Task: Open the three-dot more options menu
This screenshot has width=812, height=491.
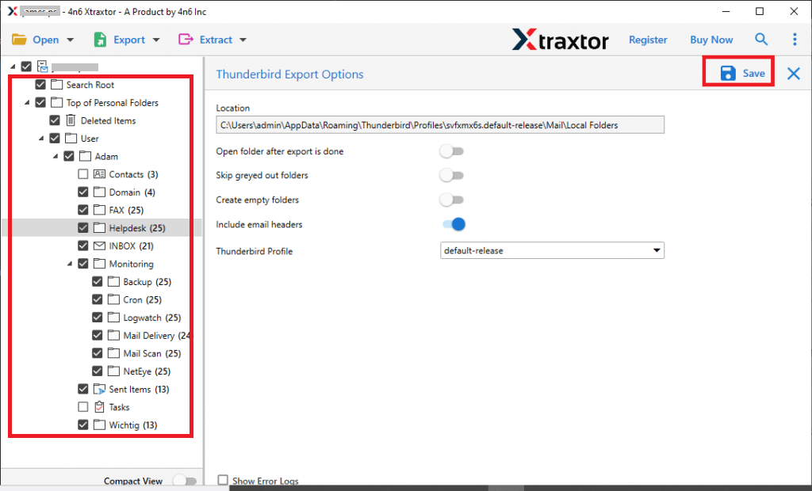Action: (x=795, y=40)
